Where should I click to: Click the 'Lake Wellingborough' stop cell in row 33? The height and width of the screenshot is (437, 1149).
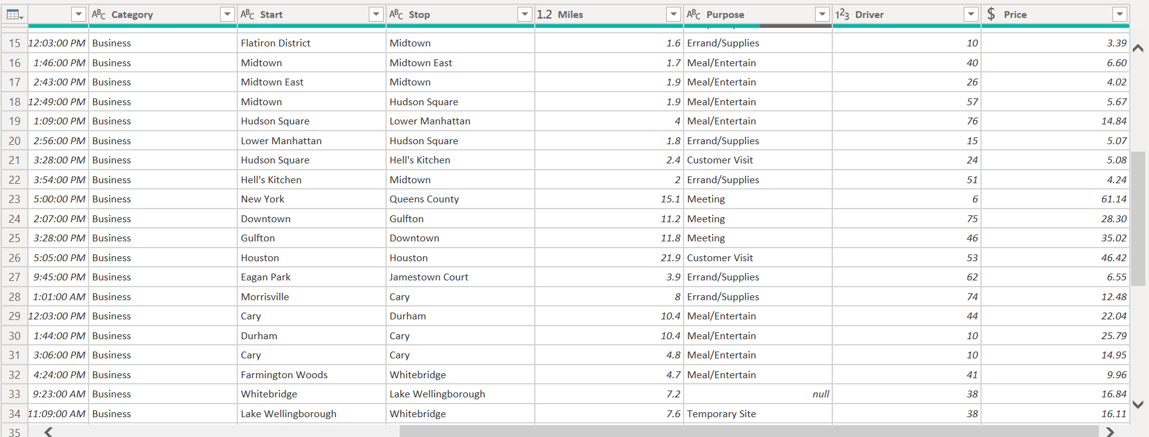(460, 394)
